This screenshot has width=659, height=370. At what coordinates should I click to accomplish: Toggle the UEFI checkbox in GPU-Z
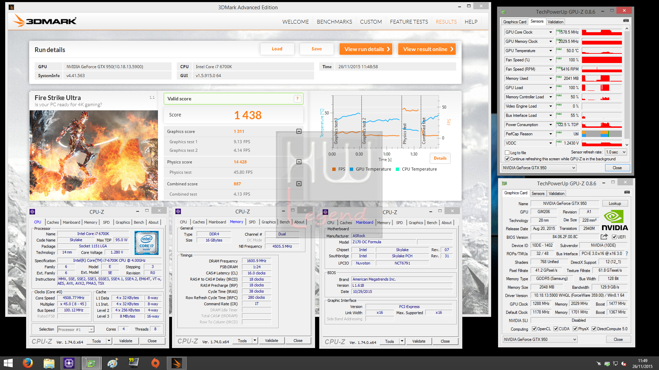[614, 237]
